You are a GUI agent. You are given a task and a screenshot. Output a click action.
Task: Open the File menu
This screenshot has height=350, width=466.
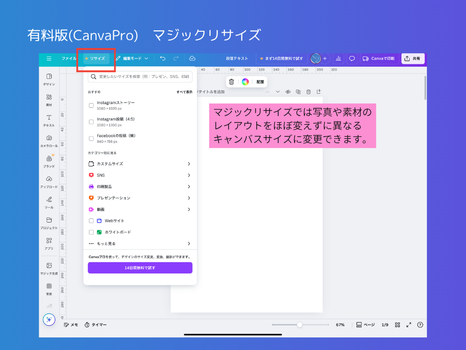click(x=69, y=58)
